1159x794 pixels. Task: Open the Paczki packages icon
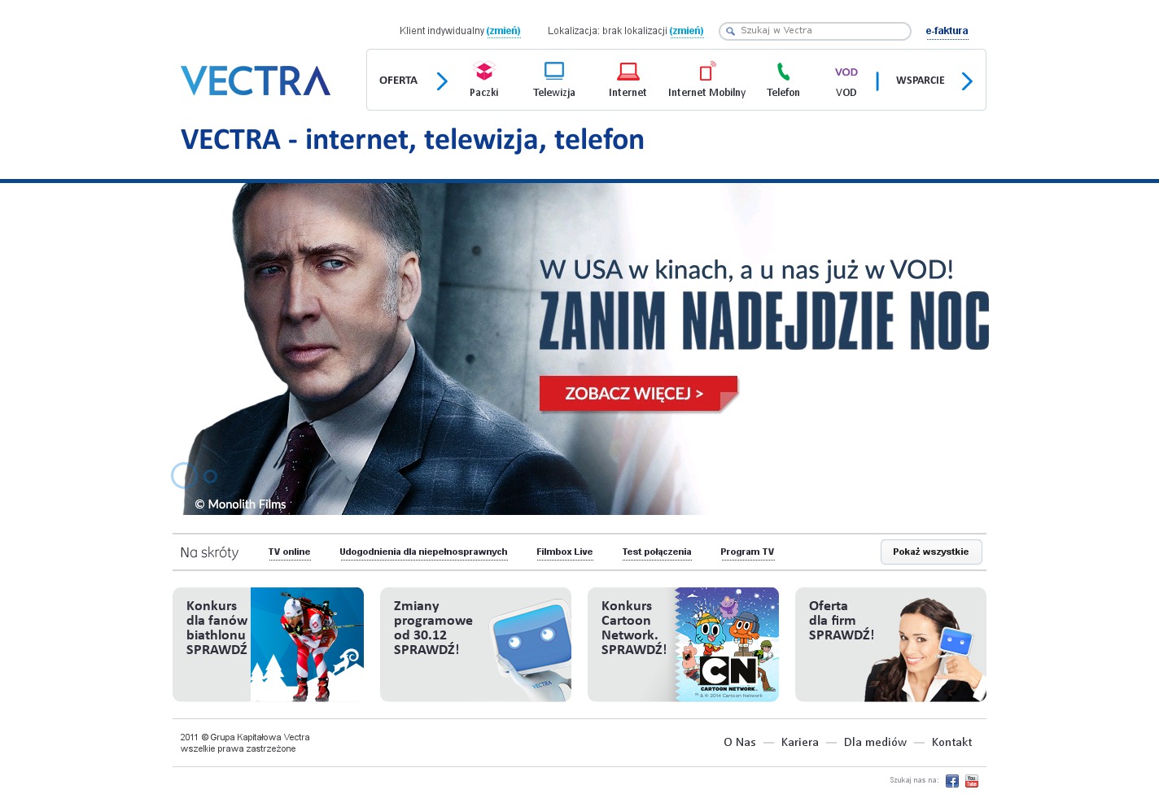pos(484,72)
